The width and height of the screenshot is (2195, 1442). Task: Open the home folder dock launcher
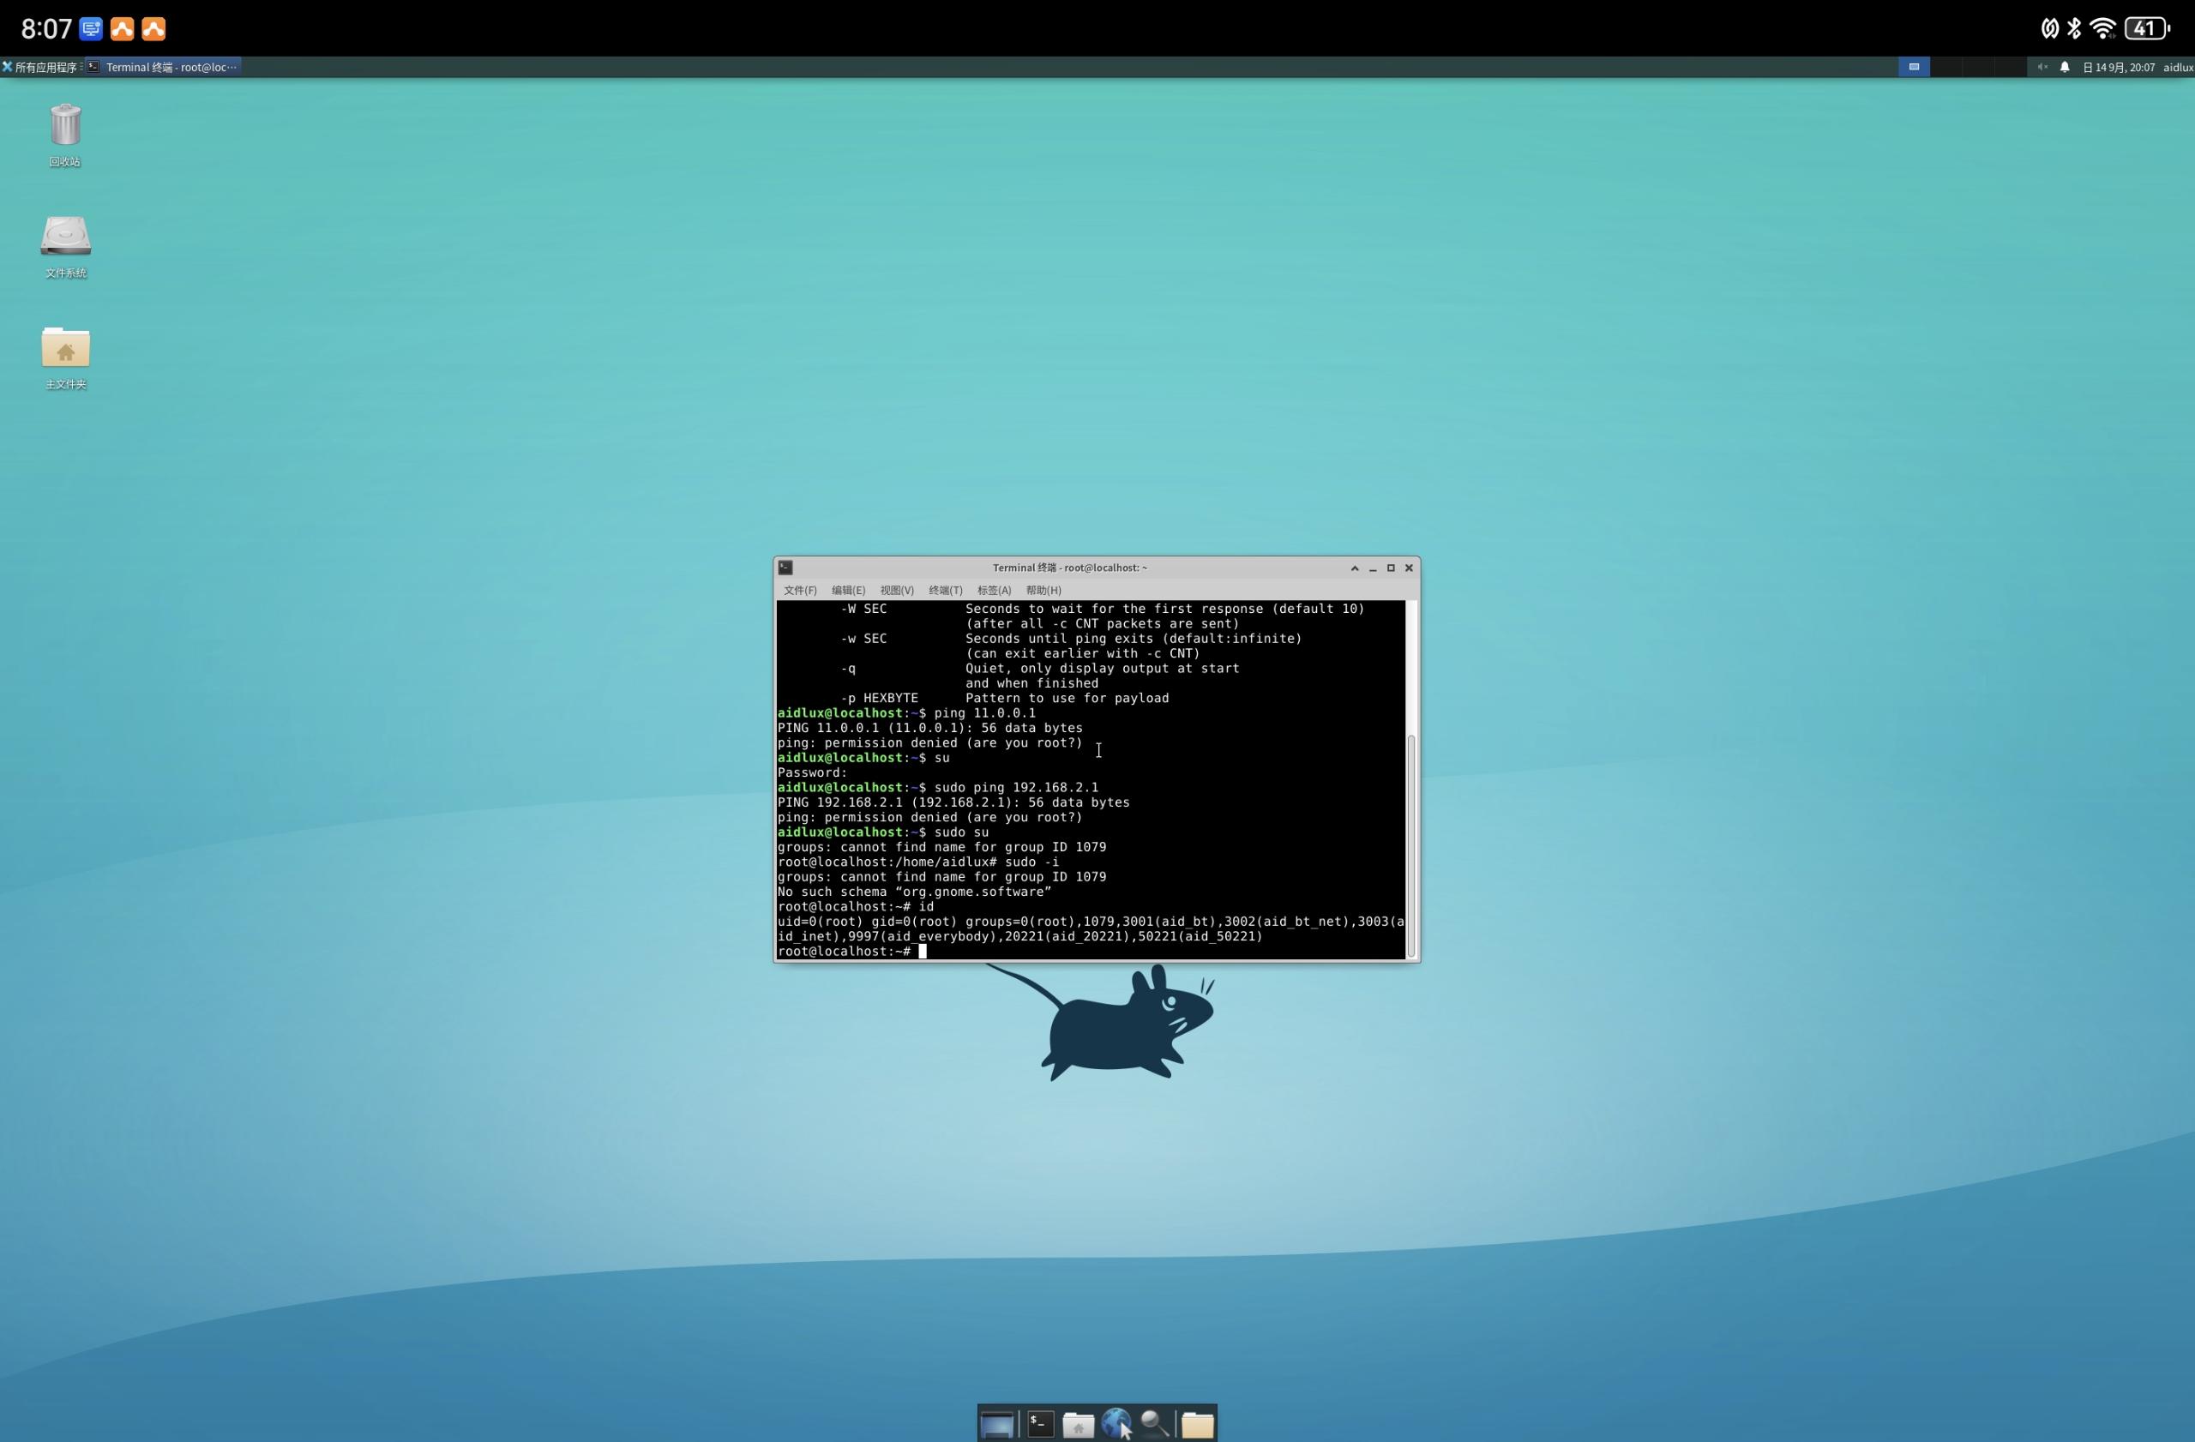pos(1077,1425)
